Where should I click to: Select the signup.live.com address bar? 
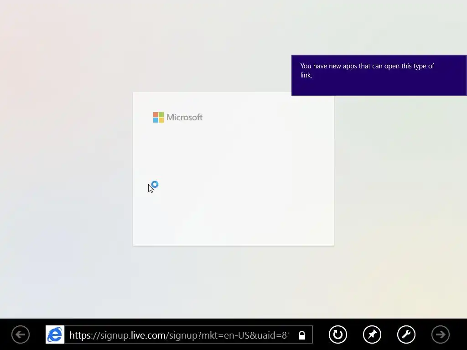(x=188, y=335)
